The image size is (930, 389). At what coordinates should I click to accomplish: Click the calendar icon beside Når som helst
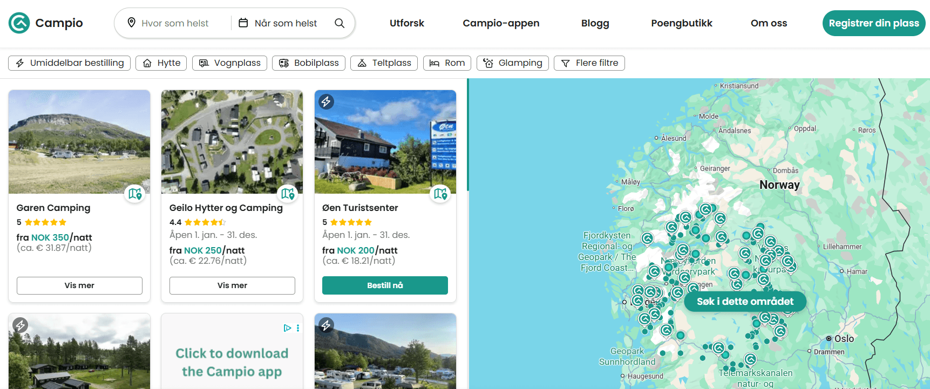(243, 23)
